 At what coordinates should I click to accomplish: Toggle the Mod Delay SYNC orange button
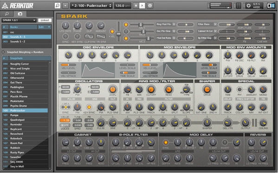click(166, 142)
